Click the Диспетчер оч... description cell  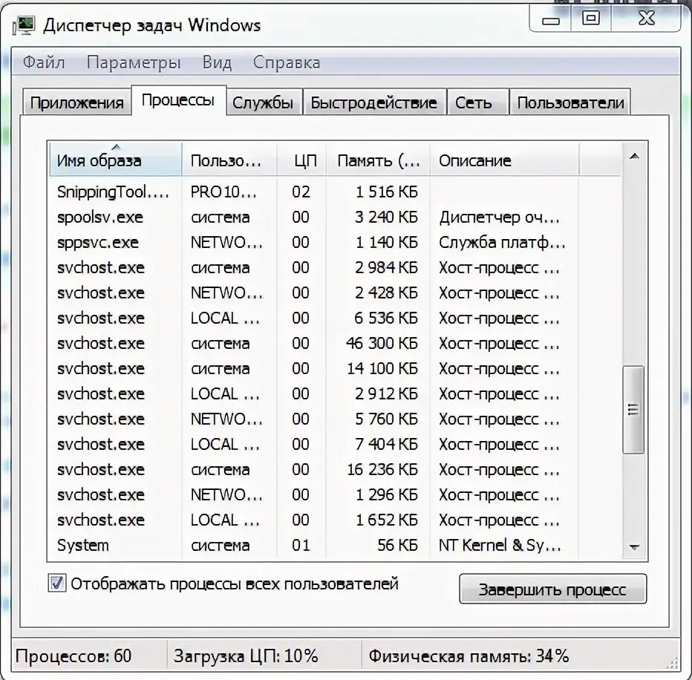(x=499, y=217)
